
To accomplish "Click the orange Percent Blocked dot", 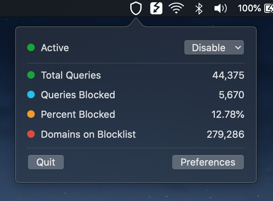I will (31, 114).
